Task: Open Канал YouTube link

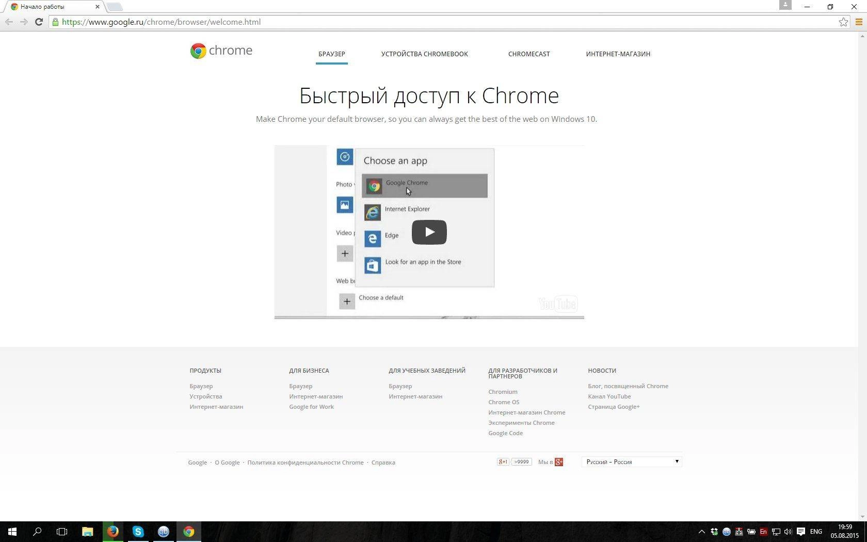Action: (609, 396)
